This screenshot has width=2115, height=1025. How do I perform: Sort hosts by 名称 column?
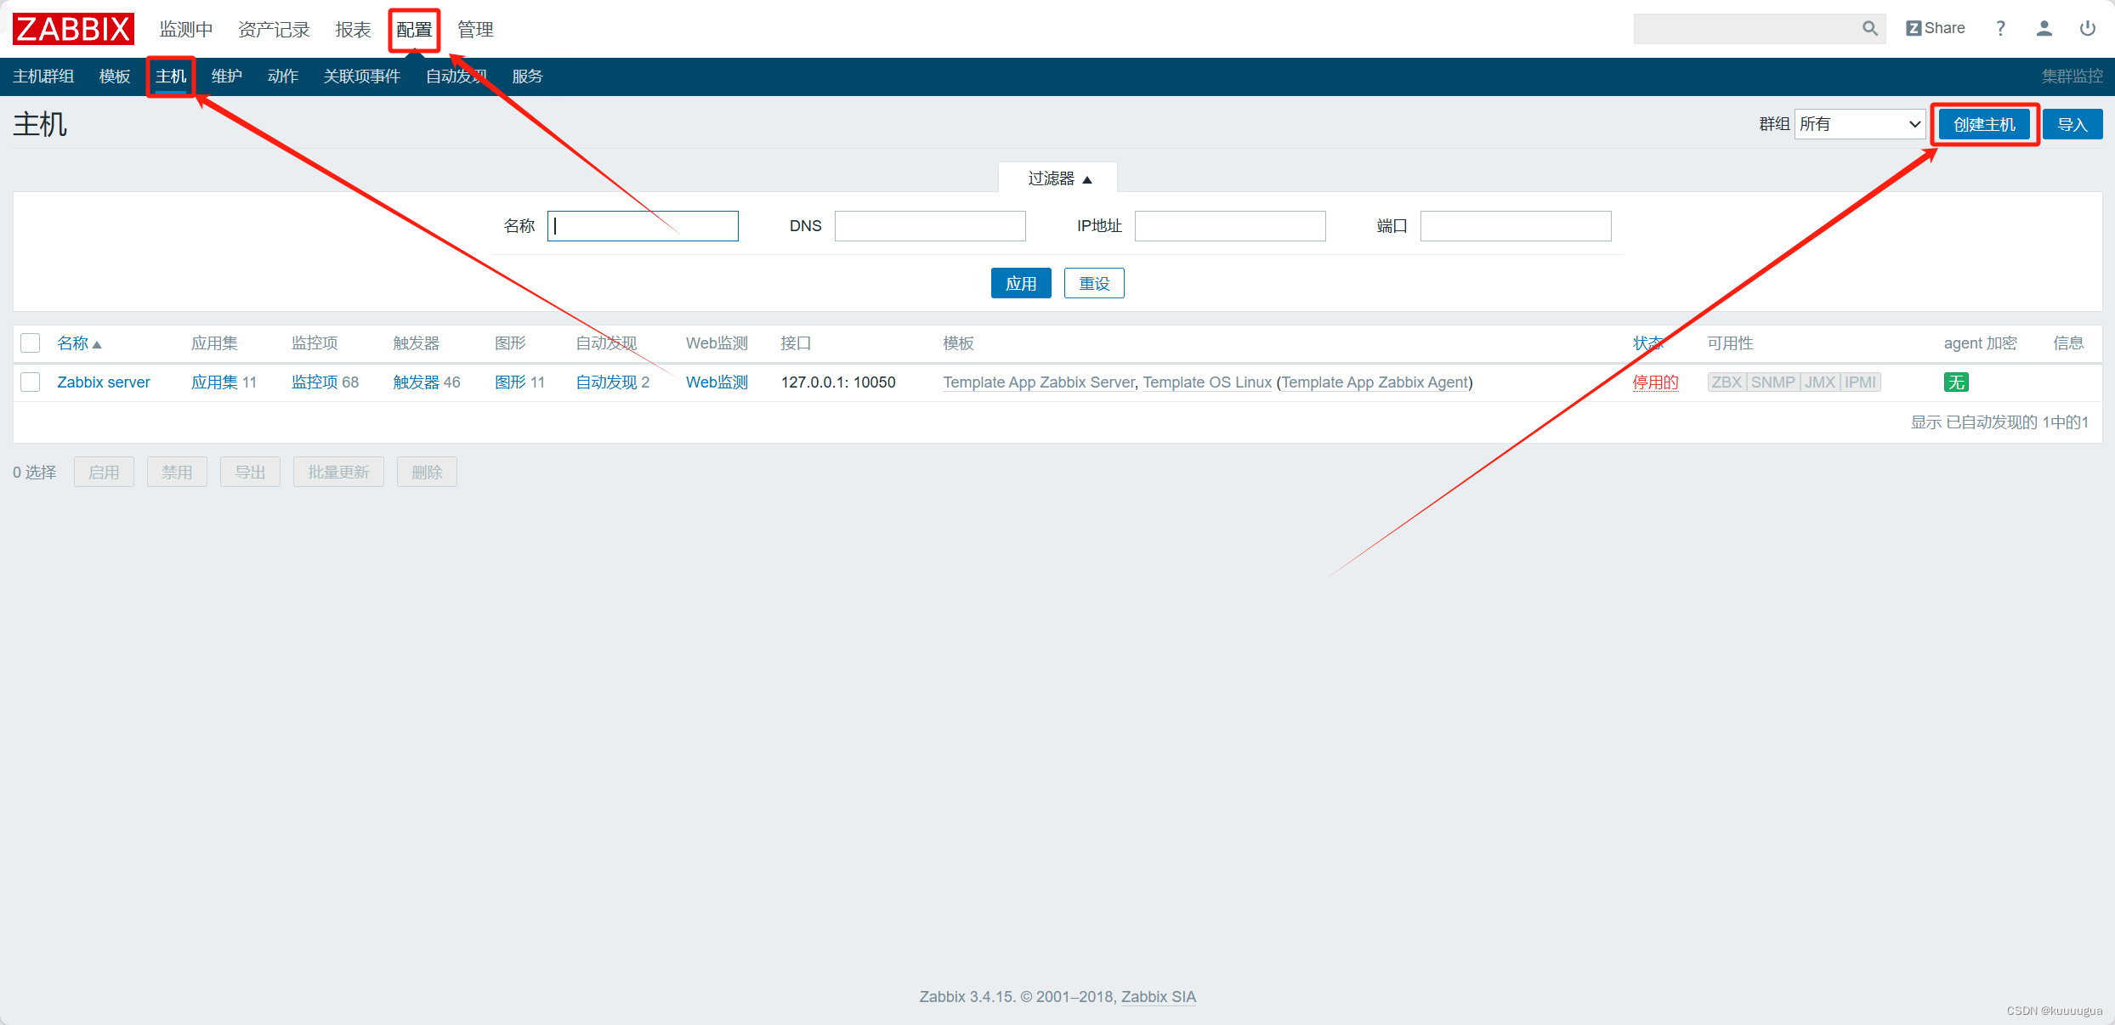coord(79,343)
